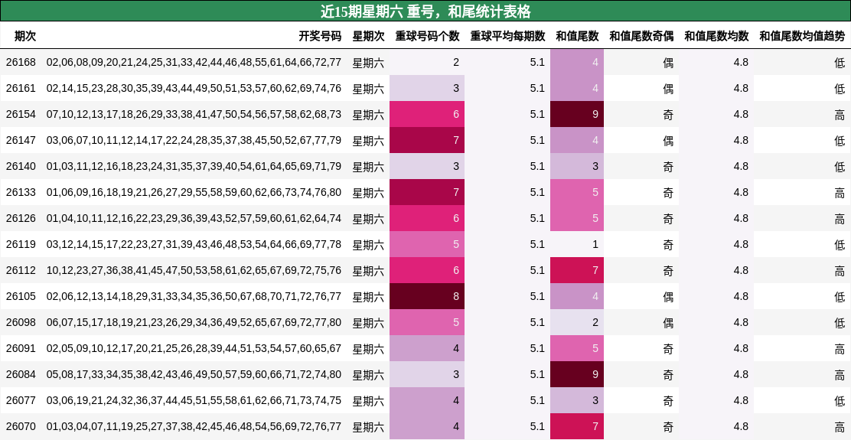The height and width of the screenshot is (440, 851).
Task: Click period number 26140
Action: pos(21,167)
